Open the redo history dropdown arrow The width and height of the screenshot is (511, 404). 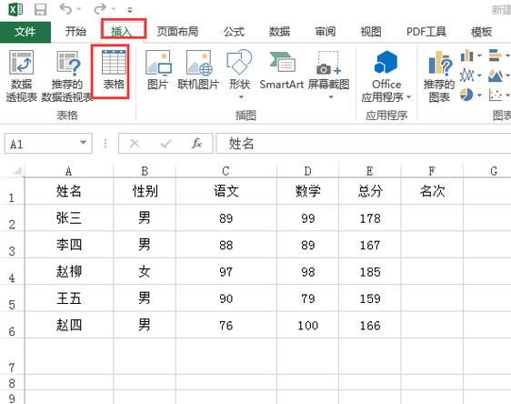(x=114, y=9)
